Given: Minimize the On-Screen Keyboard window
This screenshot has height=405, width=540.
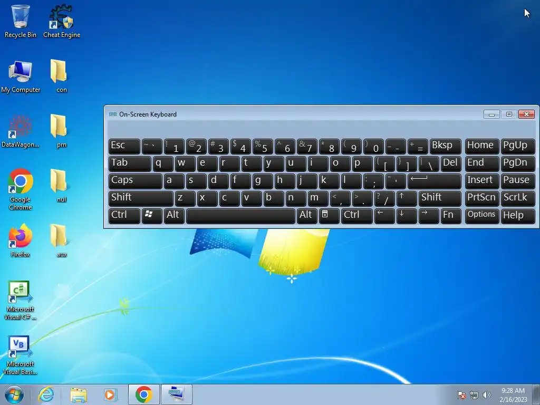Looking at the screenshot, I should [491, 114].
